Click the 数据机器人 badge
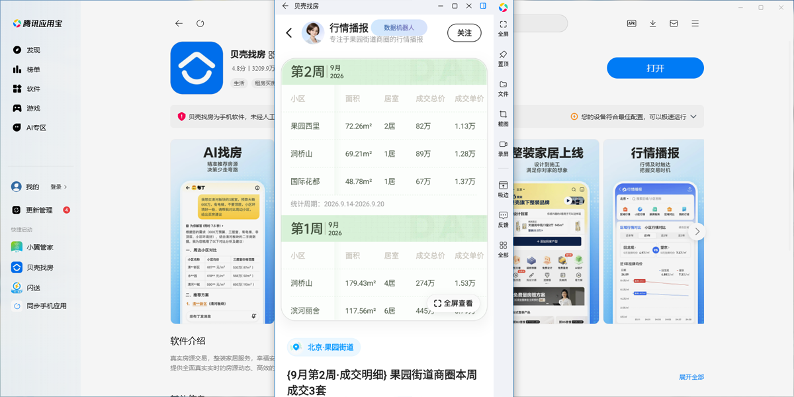 coord(399,28)
